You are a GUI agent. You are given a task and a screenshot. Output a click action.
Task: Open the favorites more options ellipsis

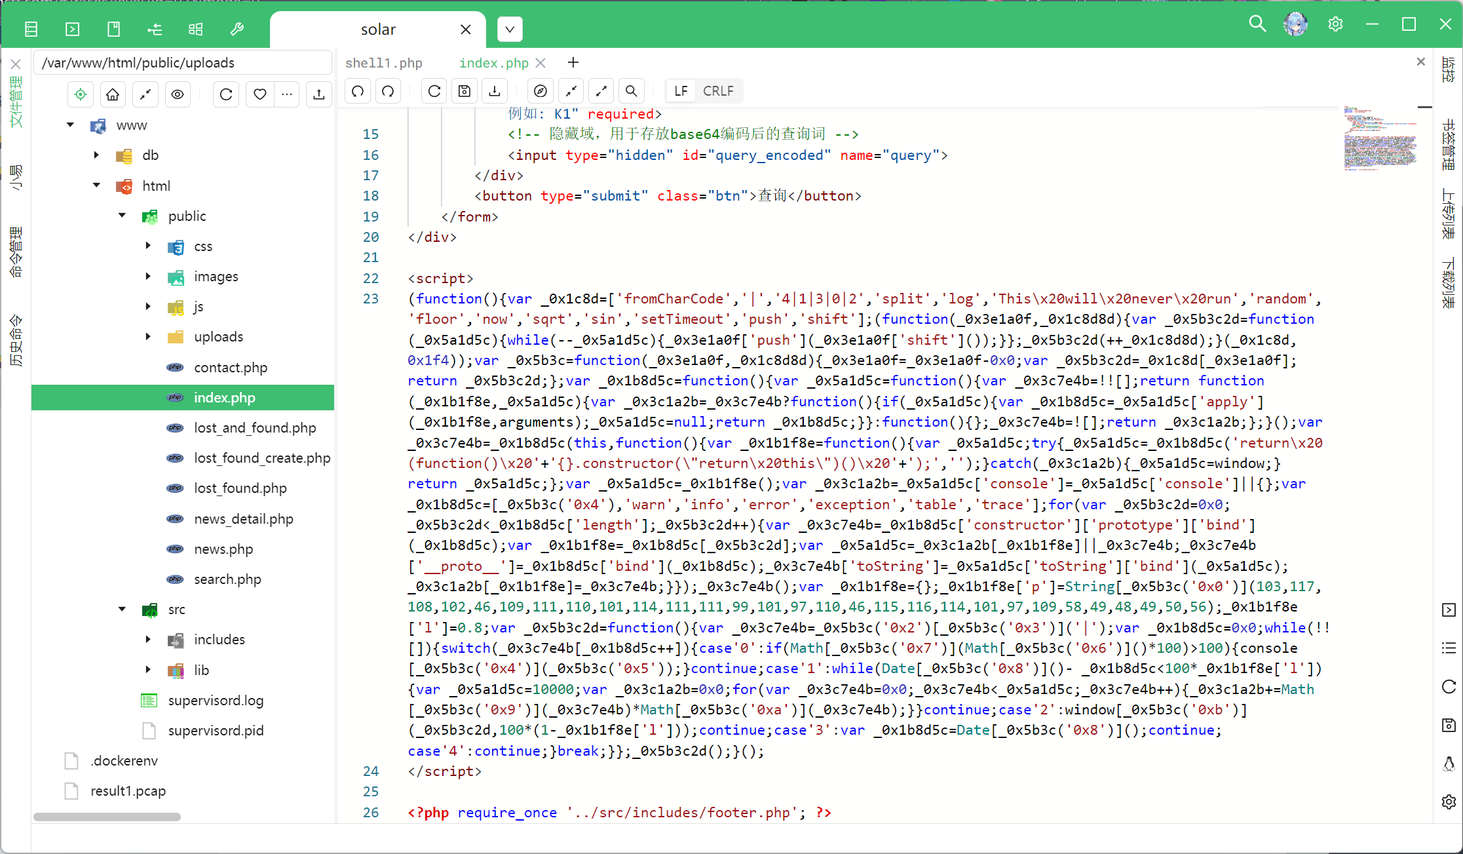[287, 94]
